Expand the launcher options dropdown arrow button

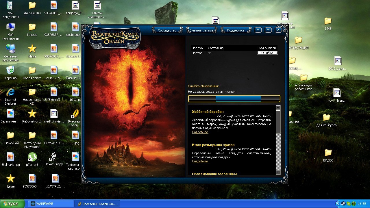tap(258, 30)
